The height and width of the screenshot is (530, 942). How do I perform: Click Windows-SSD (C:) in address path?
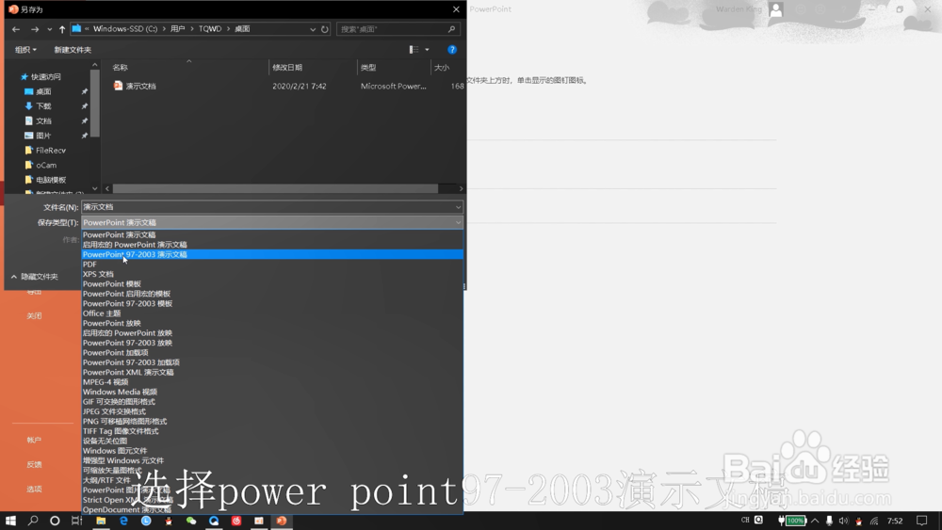coord(125,29)
